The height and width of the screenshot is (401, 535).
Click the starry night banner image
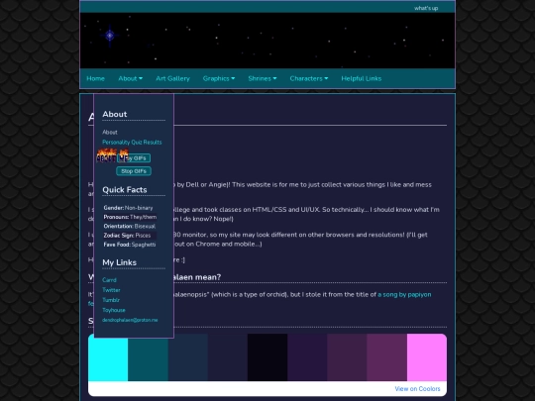267,41
